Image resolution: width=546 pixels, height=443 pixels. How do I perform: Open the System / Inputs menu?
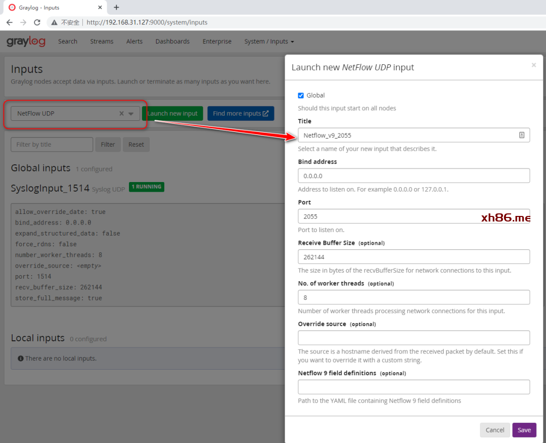268,41
